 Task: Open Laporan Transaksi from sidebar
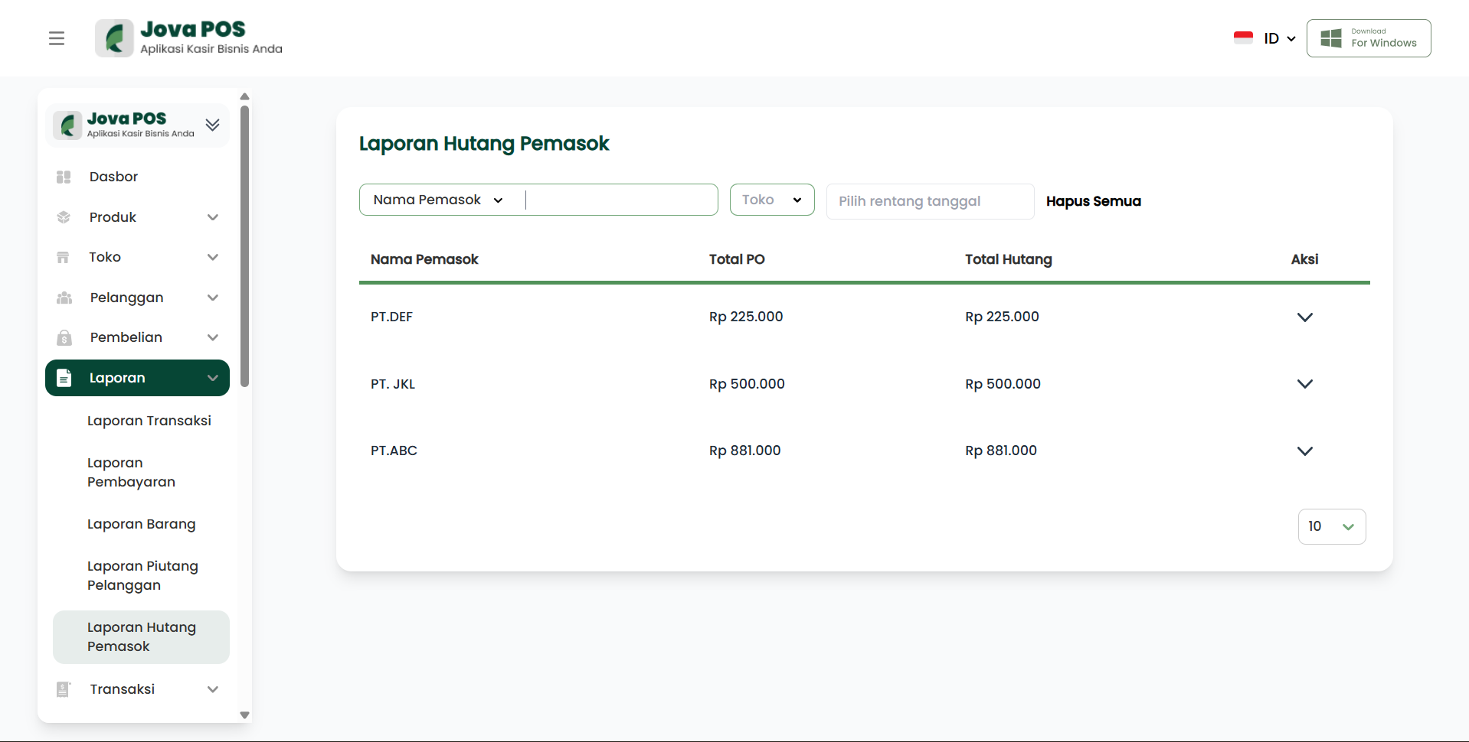coord(149,421)
